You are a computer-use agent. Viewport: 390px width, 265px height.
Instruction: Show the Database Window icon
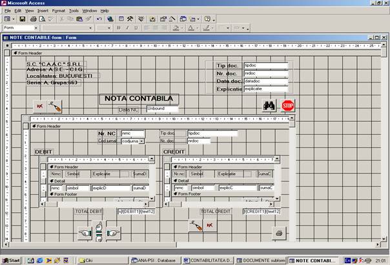click(183, 19)
